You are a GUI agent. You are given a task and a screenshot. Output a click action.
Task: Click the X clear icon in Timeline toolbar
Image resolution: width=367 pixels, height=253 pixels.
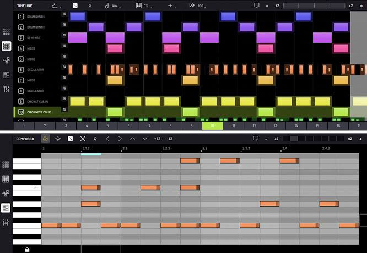tap(90, 5)
